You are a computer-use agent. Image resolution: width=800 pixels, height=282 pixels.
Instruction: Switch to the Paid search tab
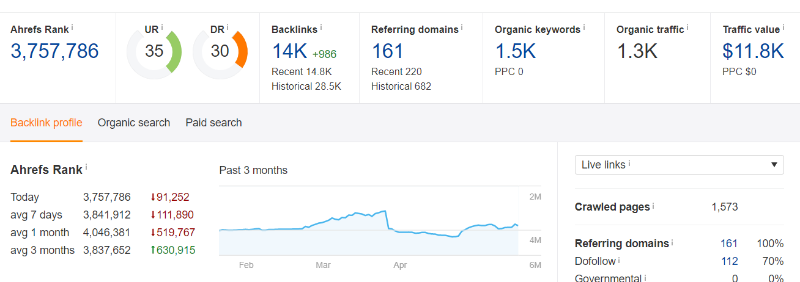(214, 123)
